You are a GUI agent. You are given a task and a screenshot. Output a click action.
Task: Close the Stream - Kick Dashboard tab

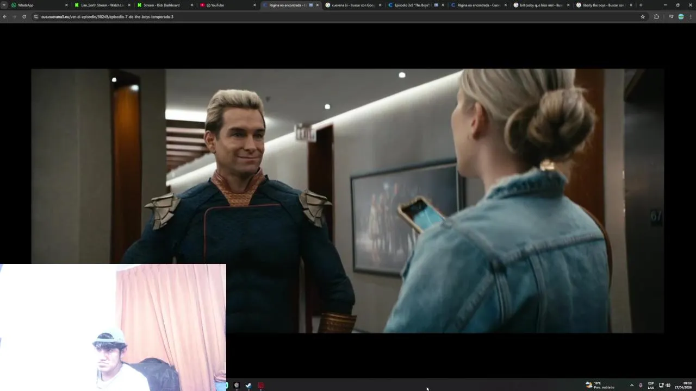(x=191, y=5)
